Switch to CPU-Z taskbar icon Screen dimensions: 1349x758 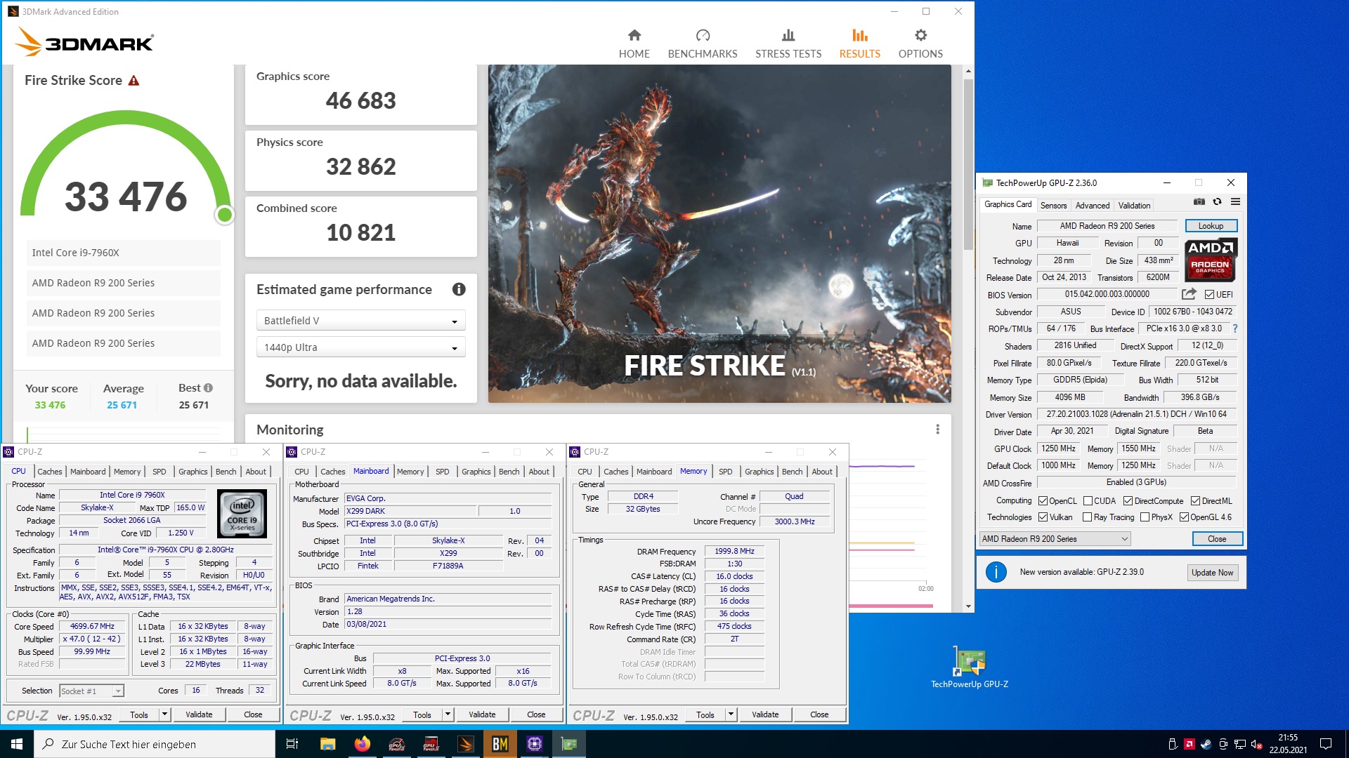pyautogui.click(x=534, y=744)
